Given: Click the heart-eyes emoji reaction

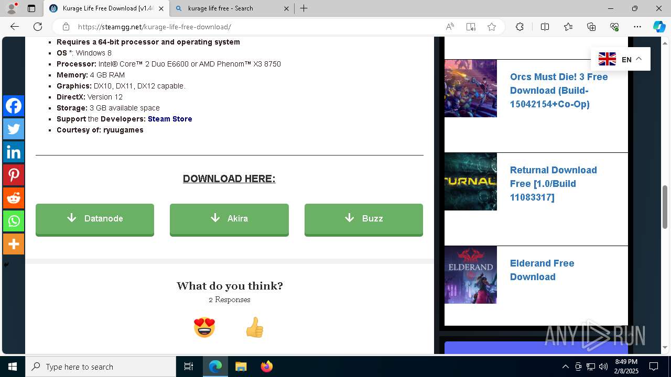Looking at the screenshot, I should click(x=204, y=327).
